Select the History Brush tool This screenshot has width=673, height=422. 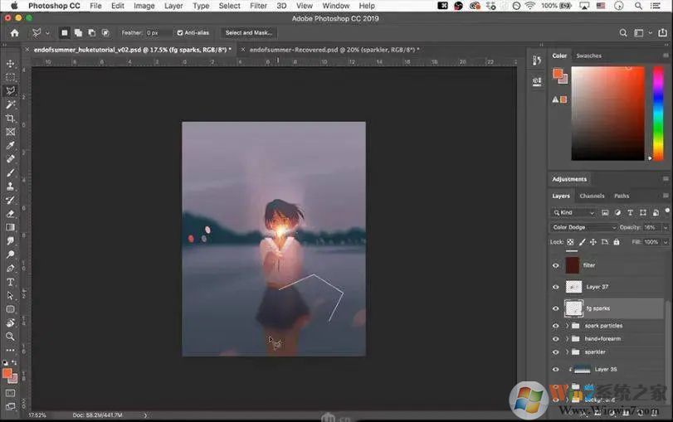click(10, 200)
